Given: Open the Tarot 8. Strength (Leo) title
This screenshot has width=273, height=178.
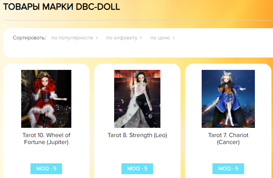Looking at the screenshot, I should (x=137, y=135).
